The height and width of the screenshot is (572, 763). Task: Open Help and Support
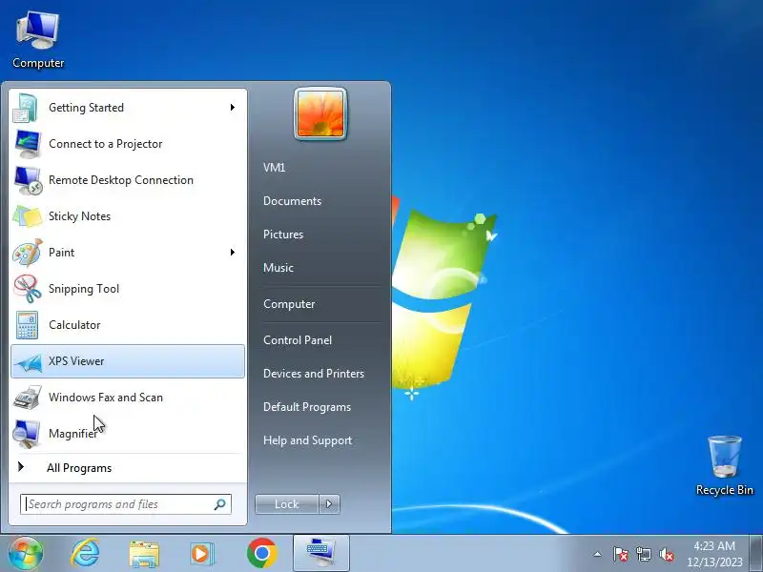coord(307,440)
